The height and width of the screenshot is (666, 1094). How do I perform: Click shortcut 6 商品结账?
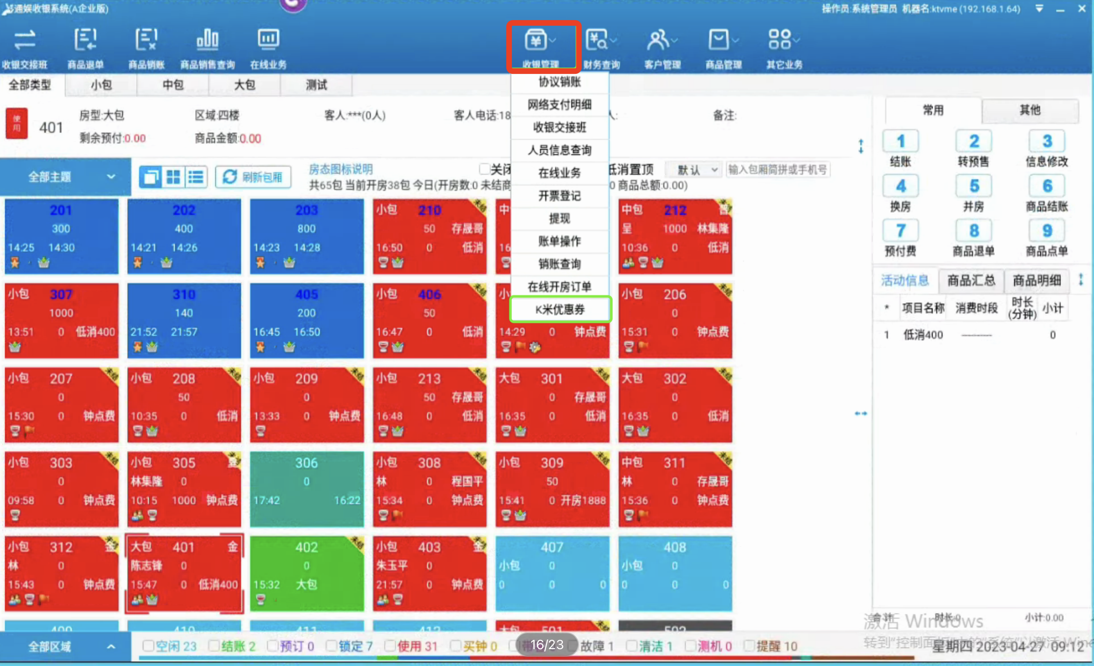[x=1047, y=194]
